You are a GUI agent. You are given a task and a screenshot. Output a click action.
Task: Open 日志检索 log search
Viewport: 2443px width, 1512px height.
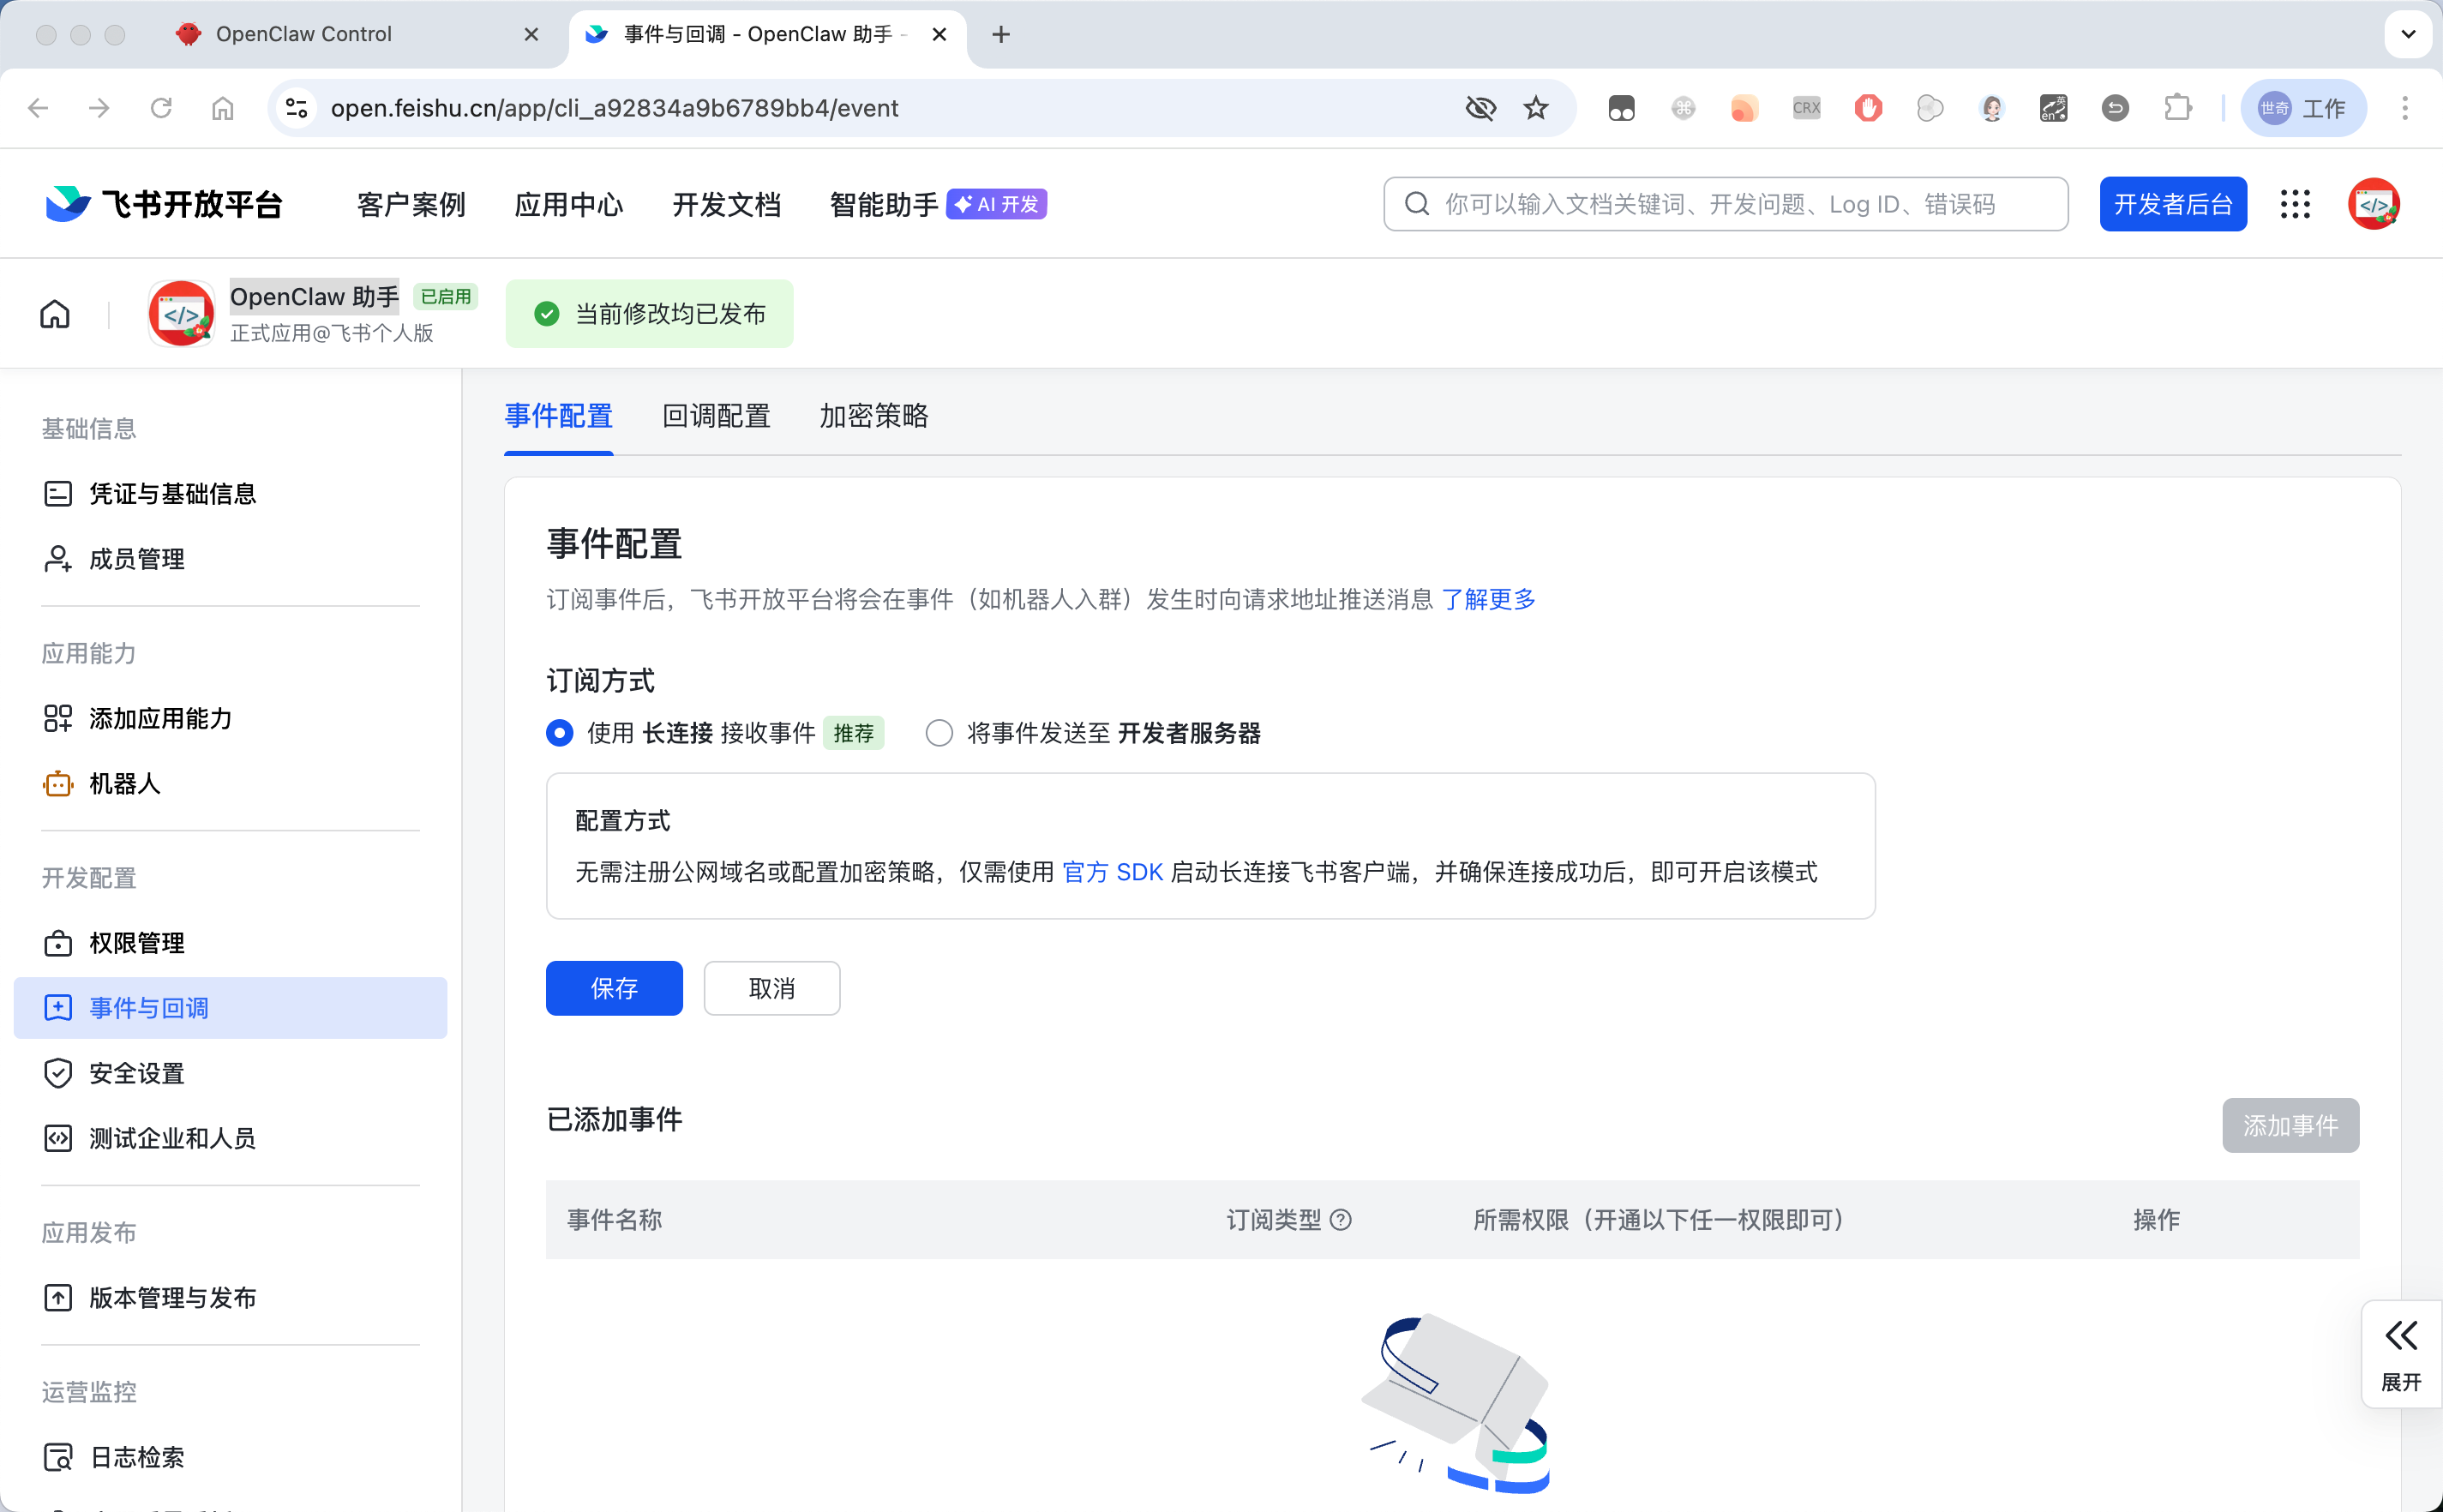tap(135, 1457)
